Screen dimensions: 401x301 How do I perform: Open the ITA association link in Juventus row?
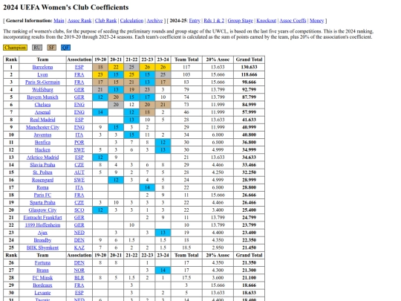79,135
